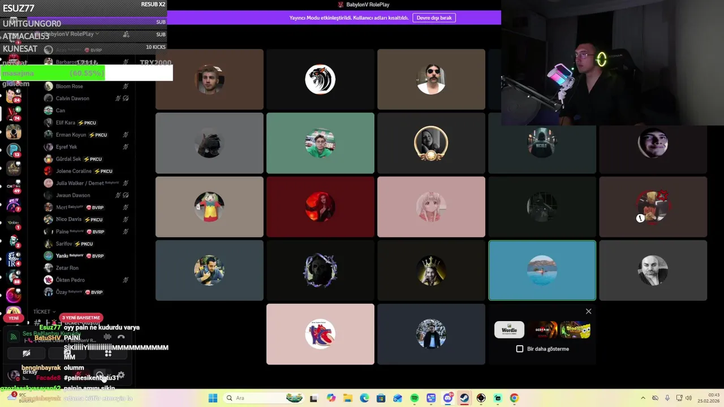Switch to Discord in taskbar
The width and height of the screenshot is (724, 407).
click(x=448, y=398)
